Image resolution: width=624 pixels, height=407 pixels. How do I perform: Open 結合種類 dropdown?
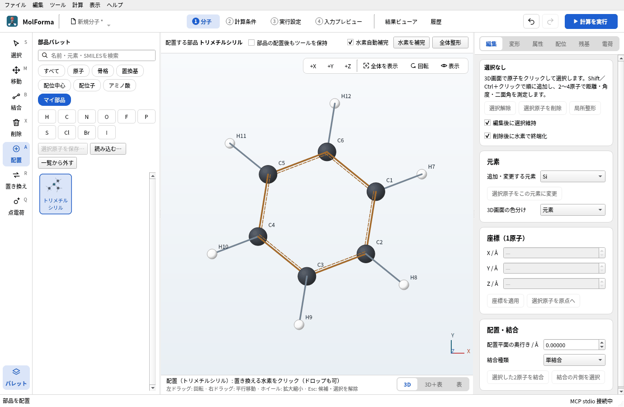[x=574, y=360]
